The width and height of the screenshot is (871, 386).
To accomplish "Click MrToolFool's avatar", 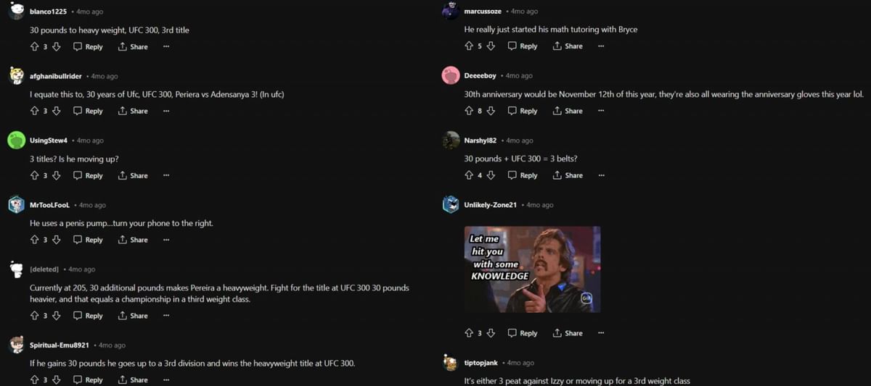I will pos(16,205).
